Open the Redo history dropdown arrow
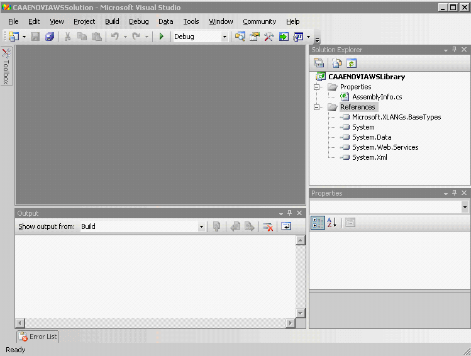The image size is (471, 356). tap(147, 37)
